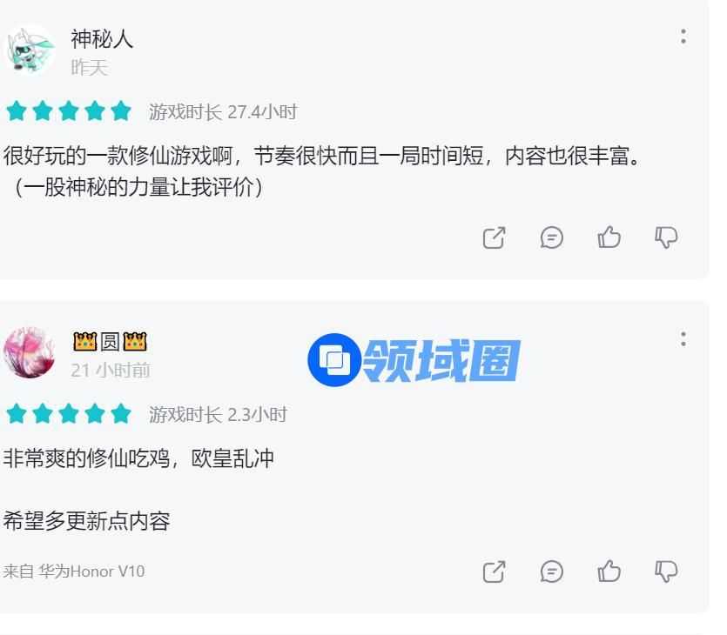
Task: Like the review from 华为Honor V10
Action: pos(609,571)
